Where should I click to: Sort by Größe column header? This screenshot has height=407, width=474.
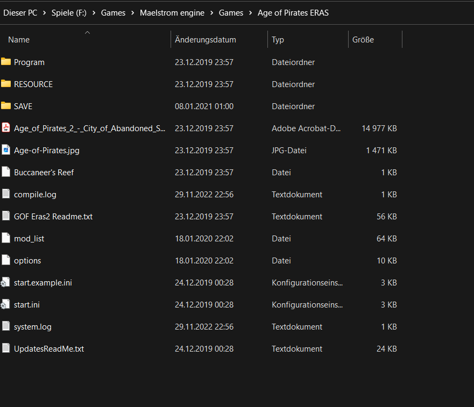coord(363,40)
